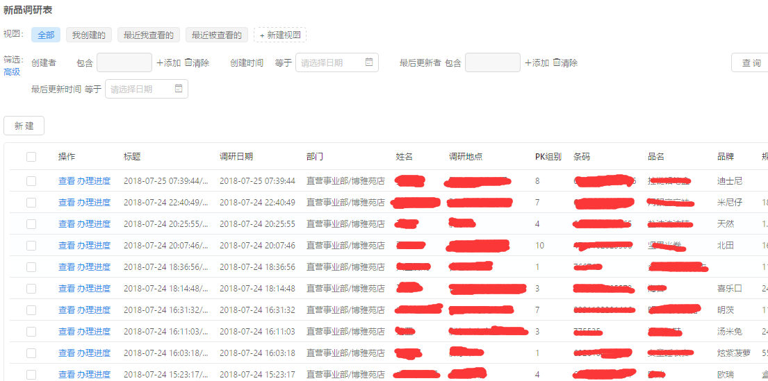Click 办理进度 in the 2018-07-25 07:39:44 row
The image size is (768, 381).
pos(94,181)
